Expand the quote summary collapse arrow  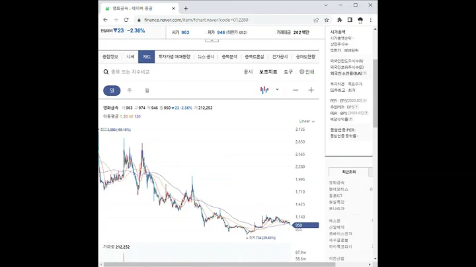212,40
